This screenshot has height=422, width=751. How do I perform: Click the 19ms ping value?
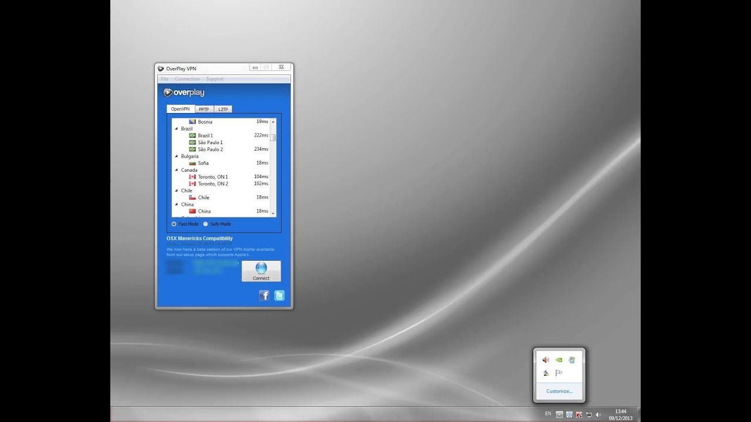tap(262, 121)
